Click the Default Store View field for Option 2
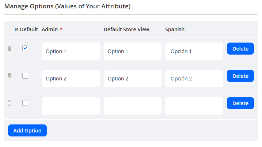This screenshot has height=147, width=262. (133, 79)
